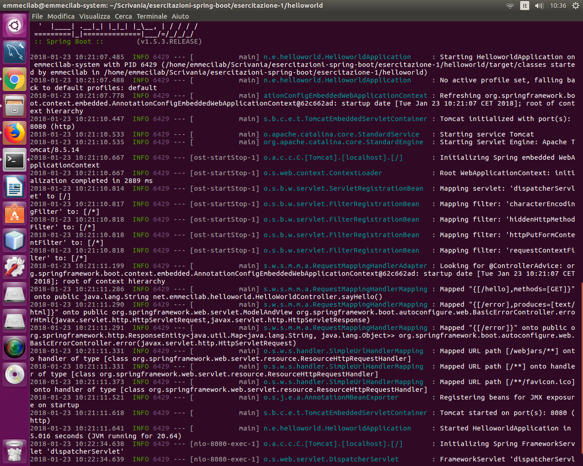583x466 pixels.
Task: Expand the Wi-Fi network indicator menu
Action: pos(510,5)
